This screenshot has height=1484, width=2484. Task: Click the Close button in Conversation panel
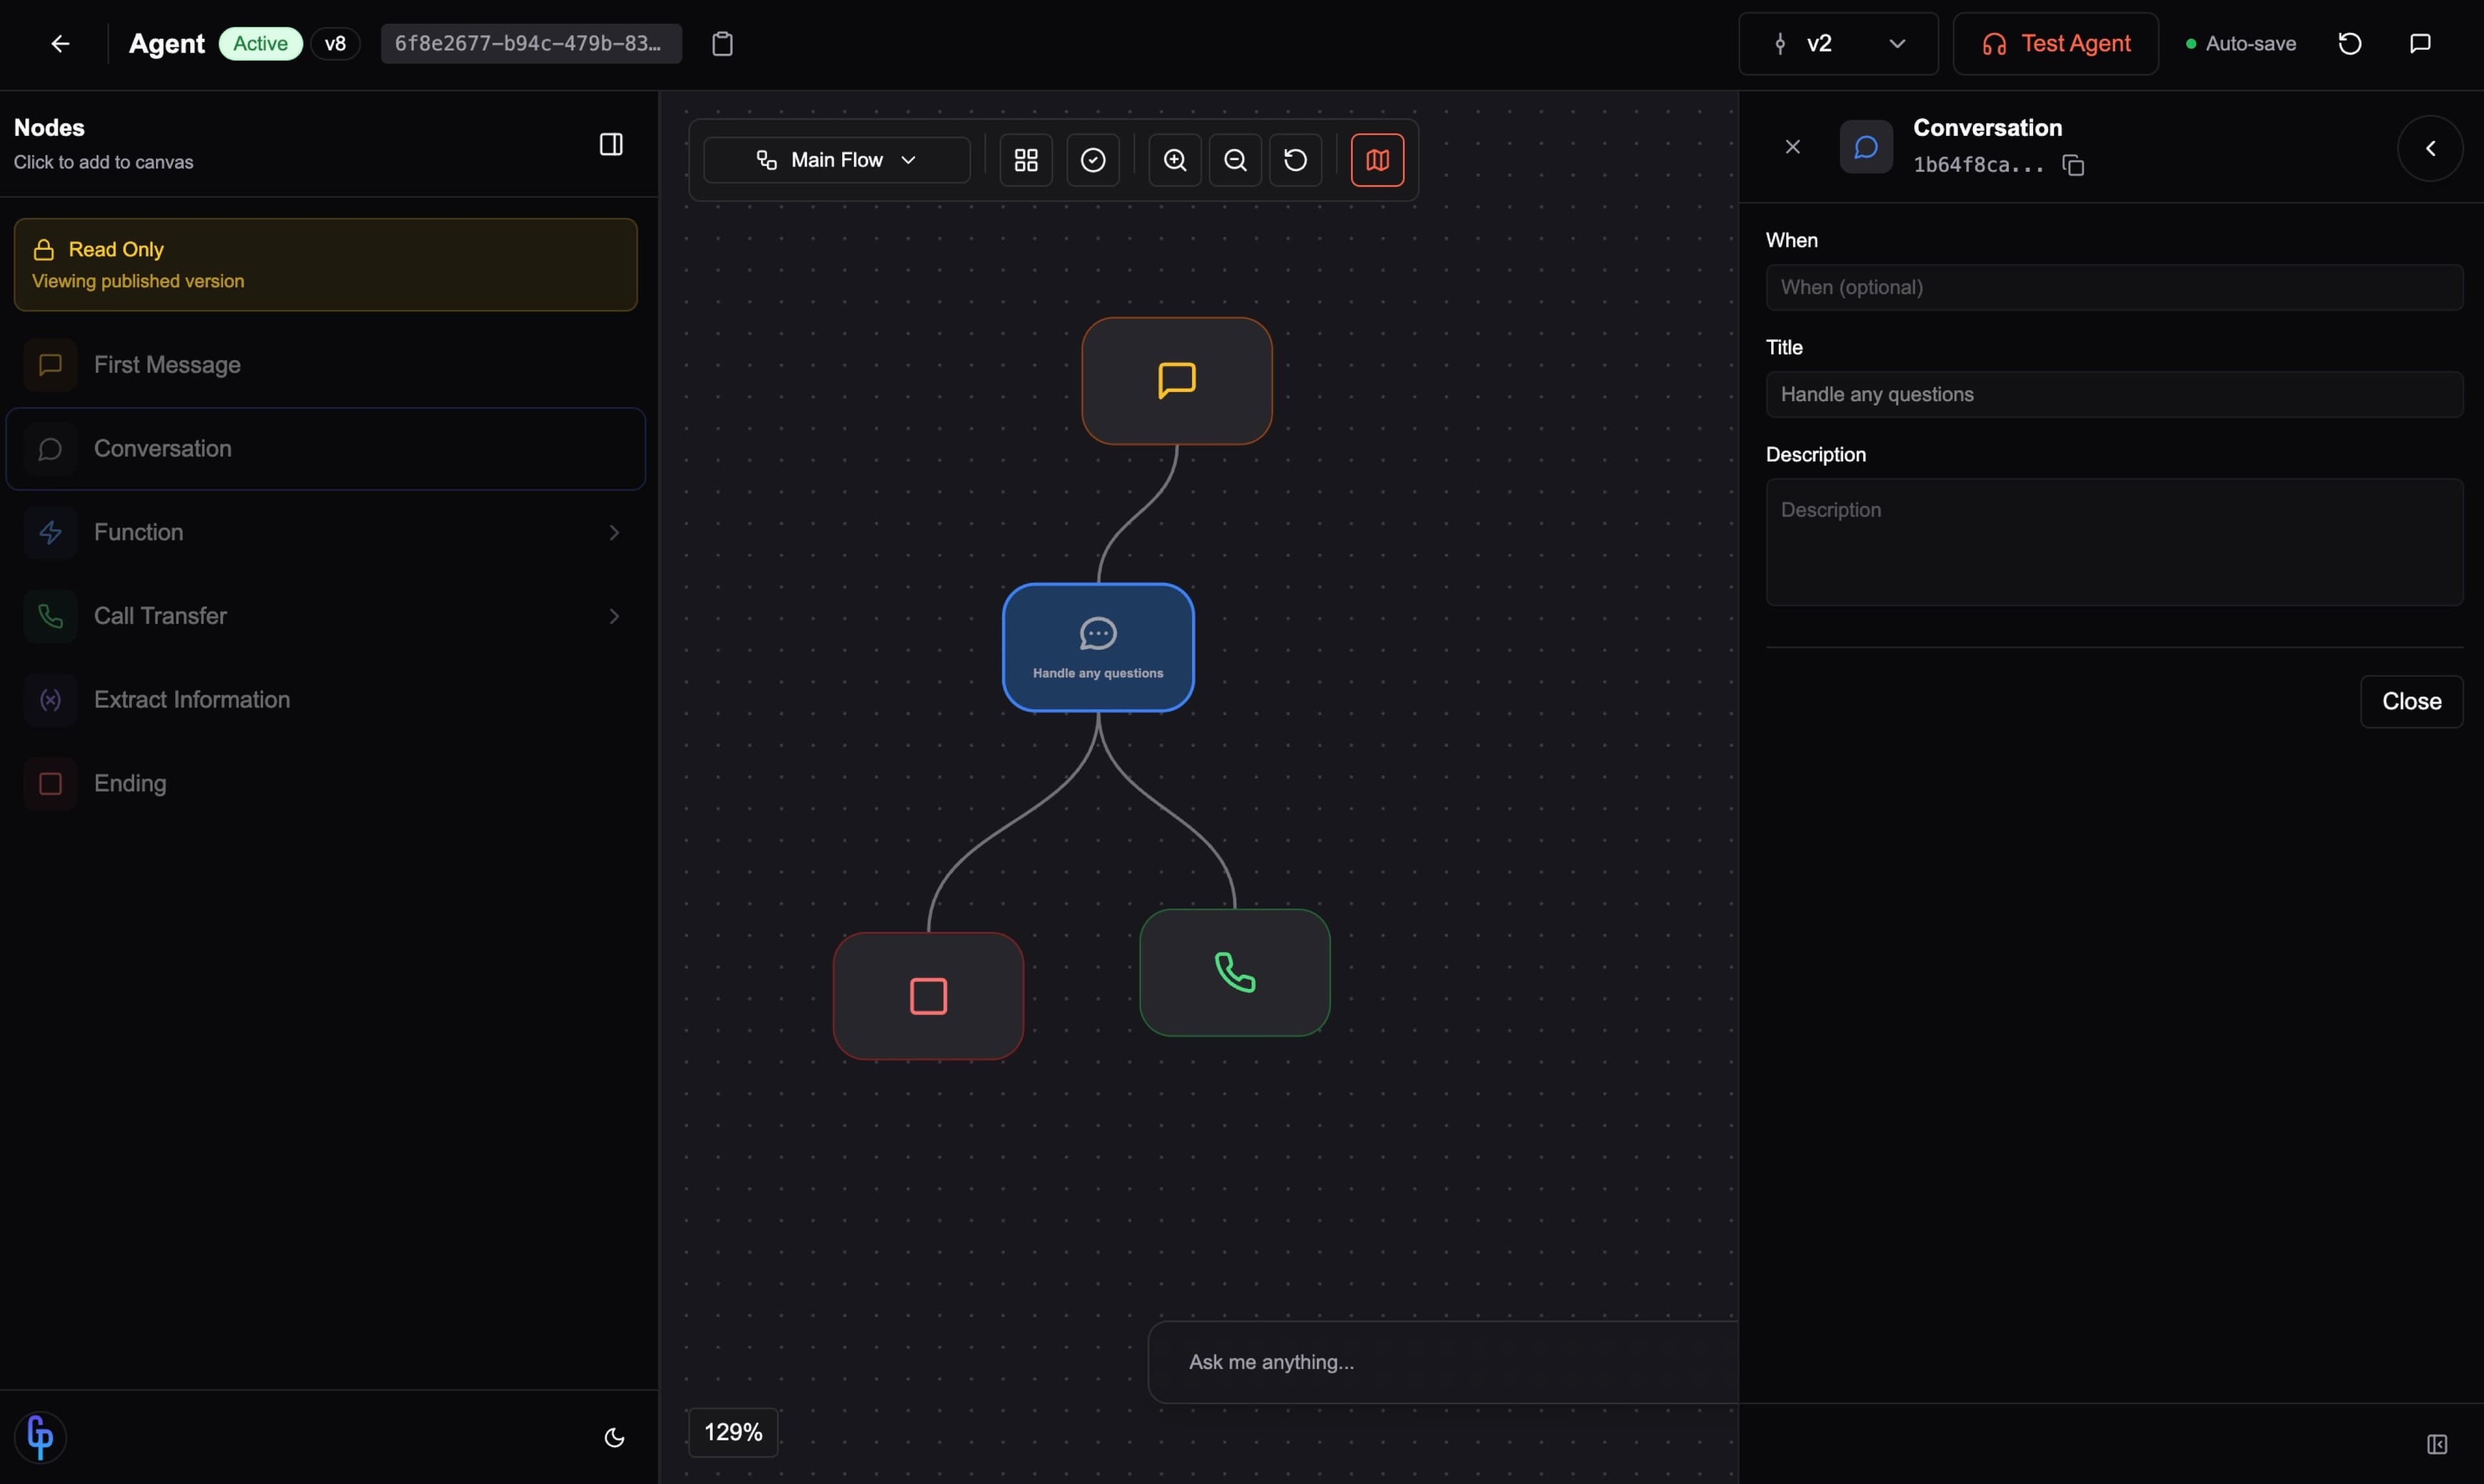[2411, 701]
